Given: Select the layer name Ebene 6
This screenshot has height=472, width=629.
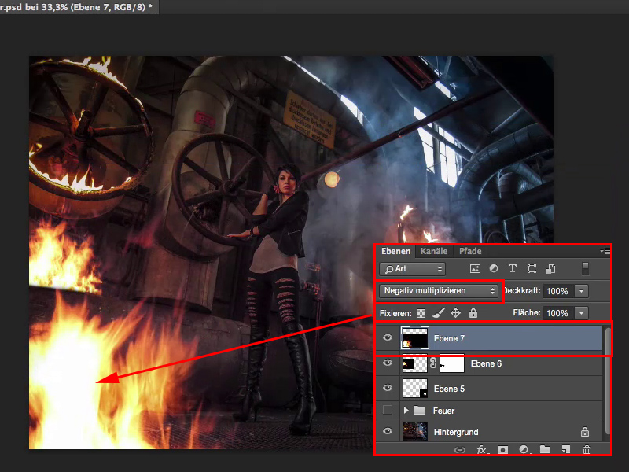Looking at the screenshot, I should click(x=486, y=363).
